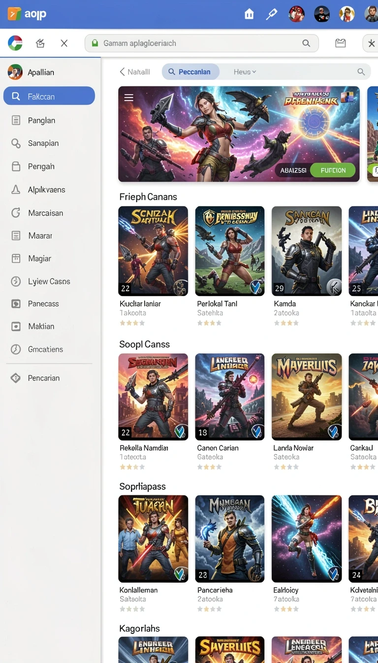Click the X icon beside address bar
378x663 pixels.
pyautogui.click(x=64, y=43)
